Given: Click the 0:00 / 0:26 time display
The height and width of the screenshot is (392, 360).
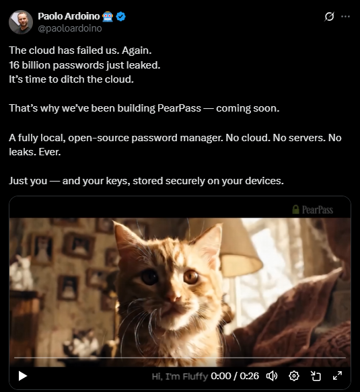Looking at the screenshot, I should 235,376.
